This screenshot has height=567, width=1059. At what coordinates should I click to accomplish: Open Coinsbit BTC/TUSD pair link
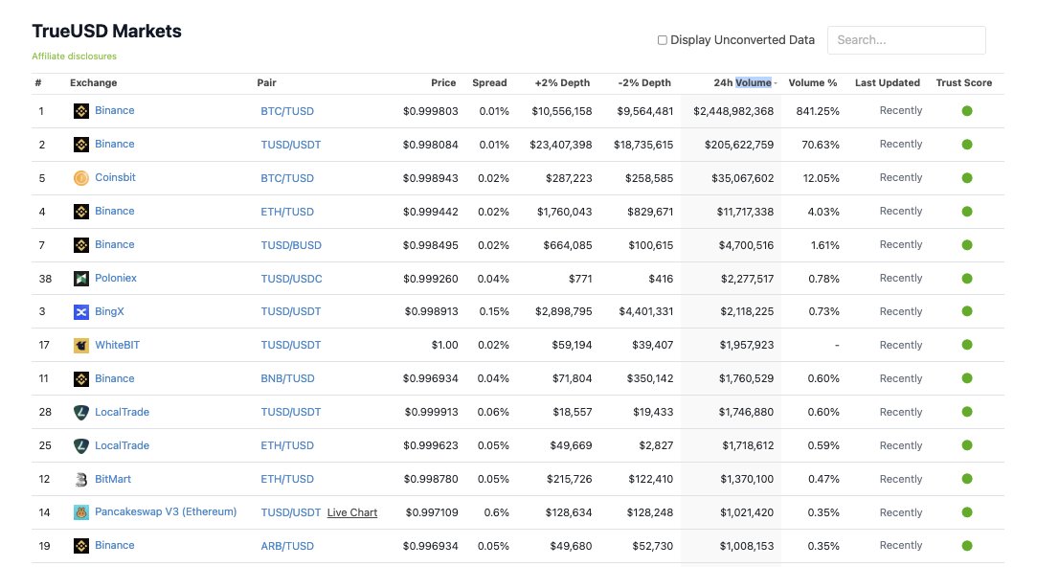(287, 178)
